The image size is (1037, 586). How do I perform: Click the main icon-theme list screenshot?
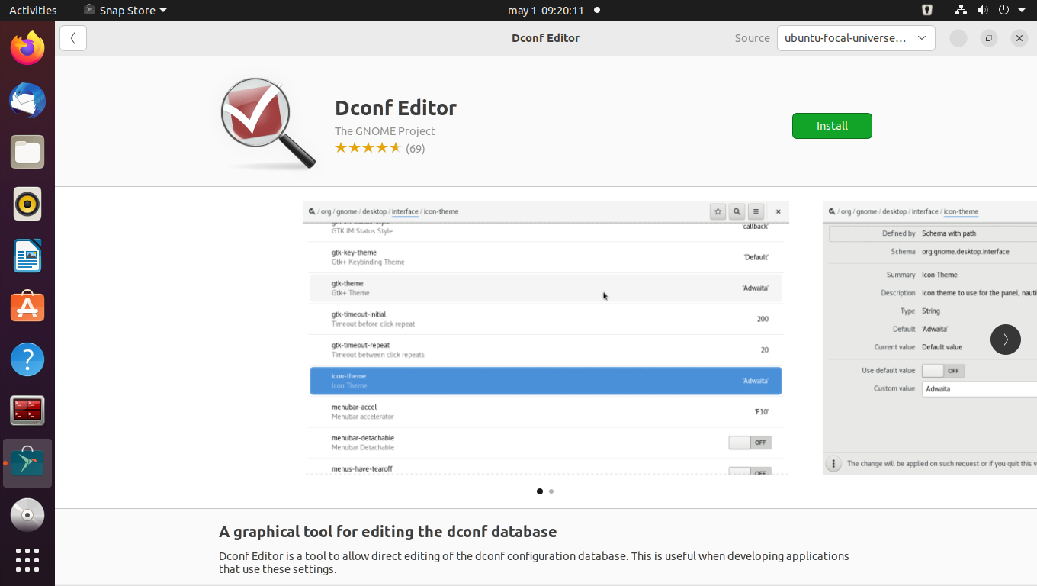pos(546,338)
